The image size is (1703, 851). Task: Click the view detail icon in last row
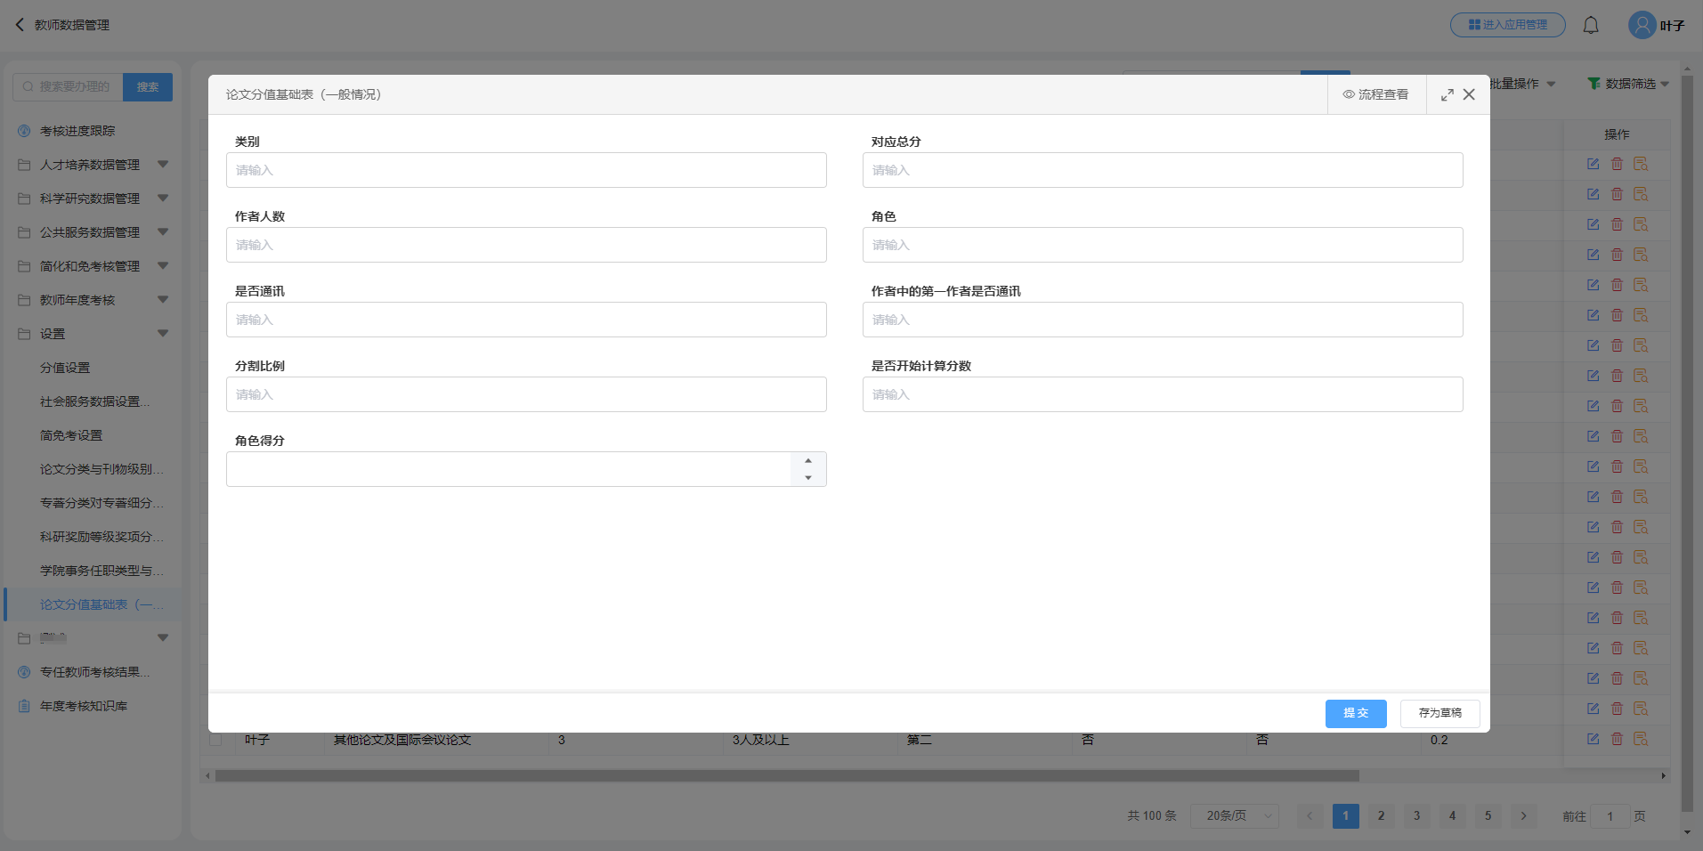pos(1641,739)
